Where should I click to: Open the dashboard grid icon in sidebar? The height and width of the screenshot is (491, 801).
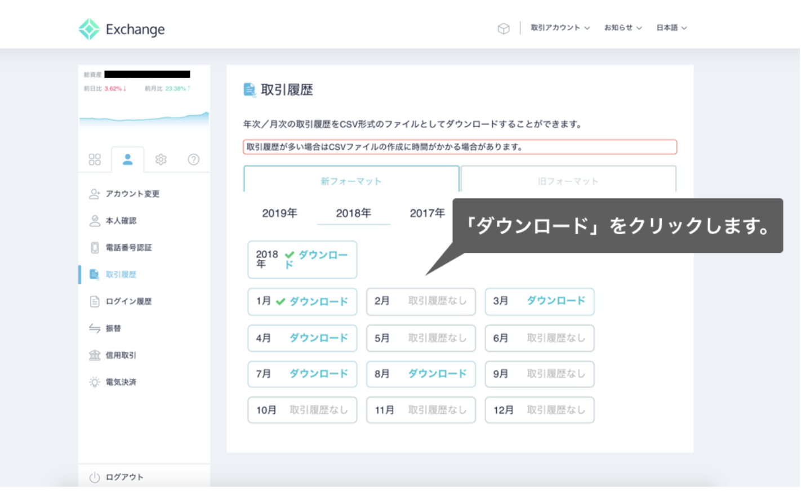(x=95, y=159)
